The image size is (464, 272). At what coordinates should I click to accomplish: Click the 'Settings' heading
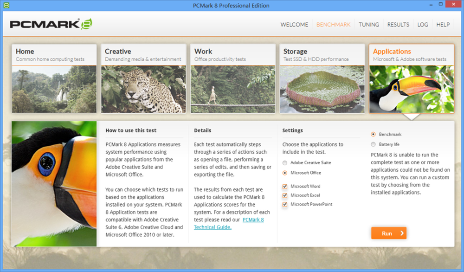(292, 130)
